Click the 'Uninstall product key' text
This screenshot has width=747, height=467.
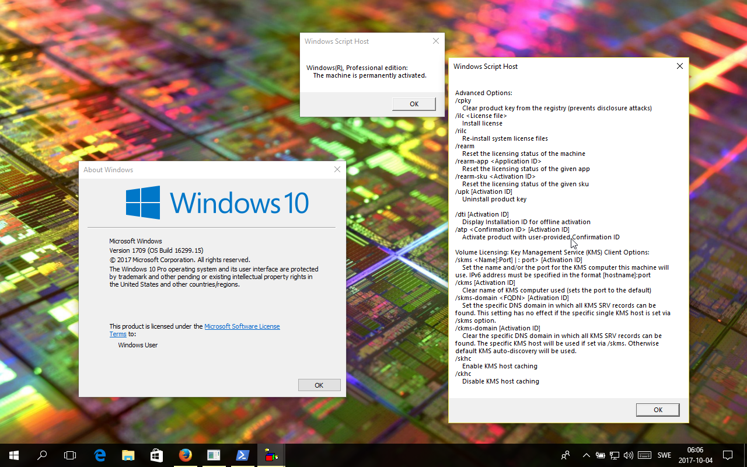point(494,199)
